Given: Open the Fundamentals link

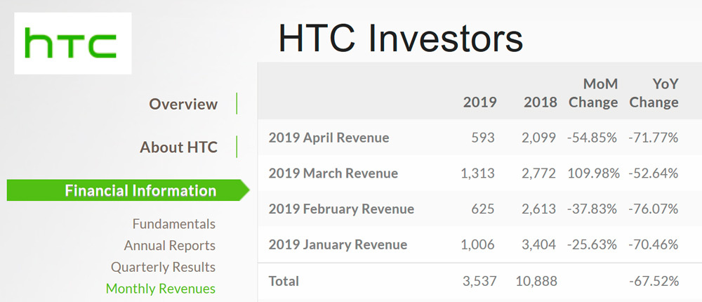Looking at the screenshot, I should (173, 224).
